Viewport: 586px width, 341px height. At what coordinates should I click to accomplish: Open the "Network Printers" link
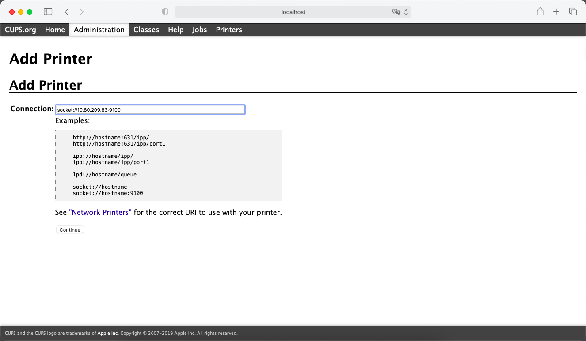point(100,212)
